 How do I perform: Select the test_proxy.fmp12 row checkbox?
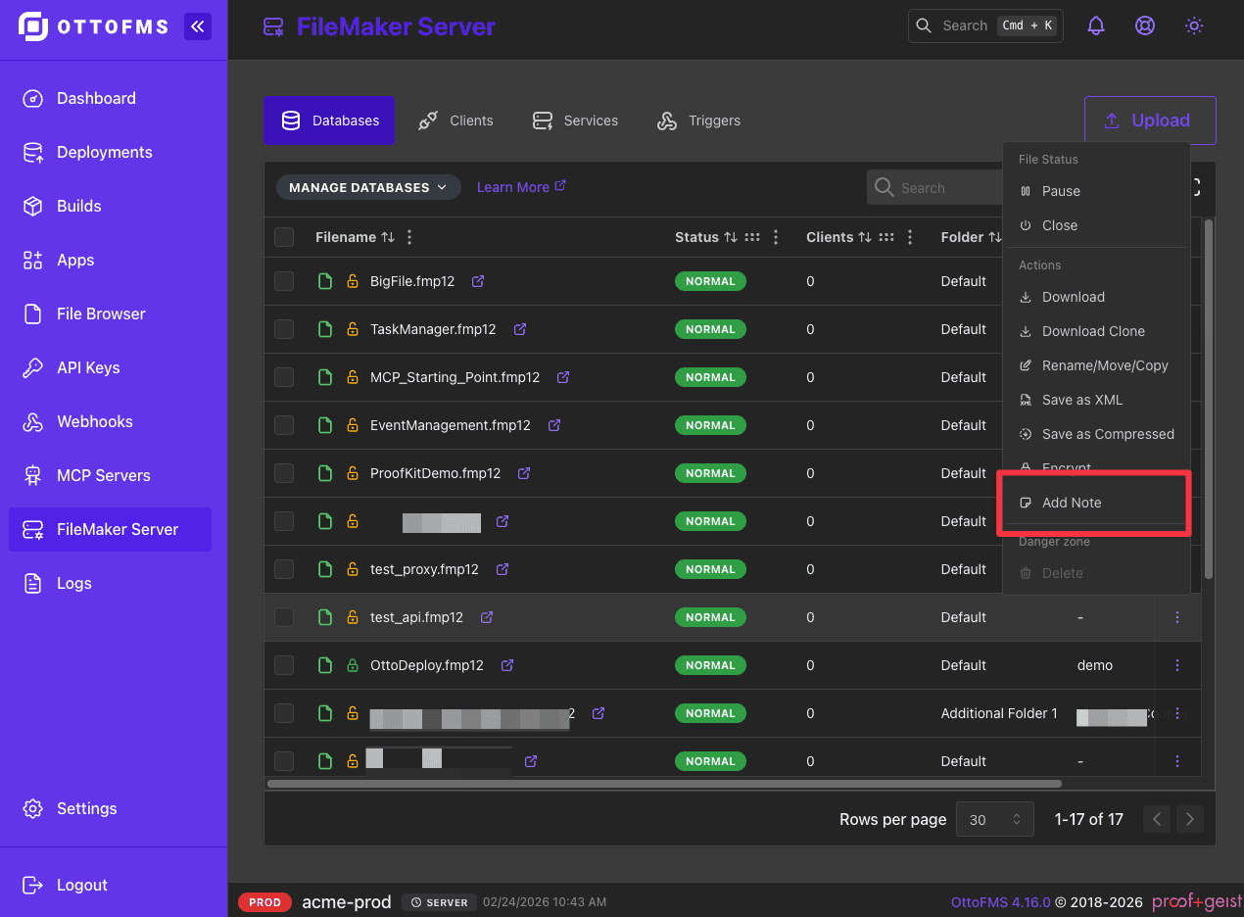coord(284,569)
